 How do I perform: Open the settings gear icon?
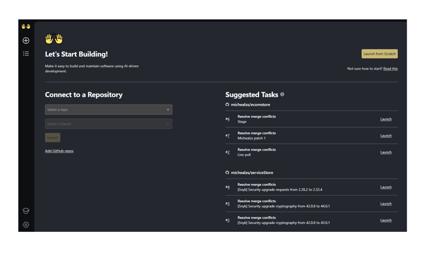26,225
